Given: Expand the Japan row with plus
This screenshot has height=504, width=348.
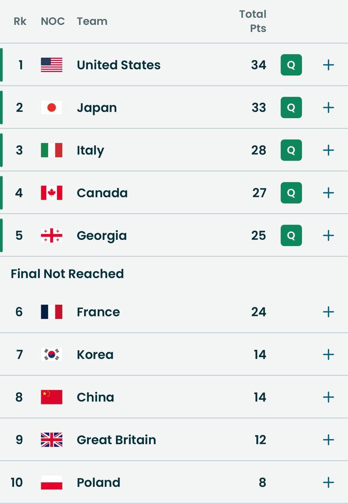Looking at the screenshot, I should 328,107.
